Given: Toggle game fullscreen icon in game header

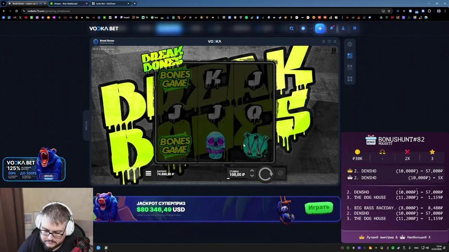Looking at the screenshot, I should (324, 41).
